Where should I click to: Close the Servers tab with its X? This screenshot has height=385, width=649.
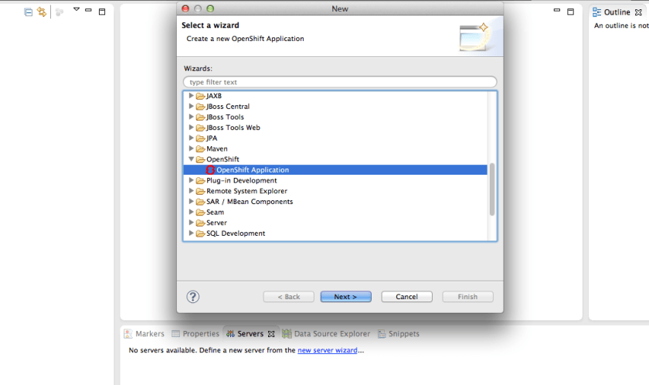point(271,334)
